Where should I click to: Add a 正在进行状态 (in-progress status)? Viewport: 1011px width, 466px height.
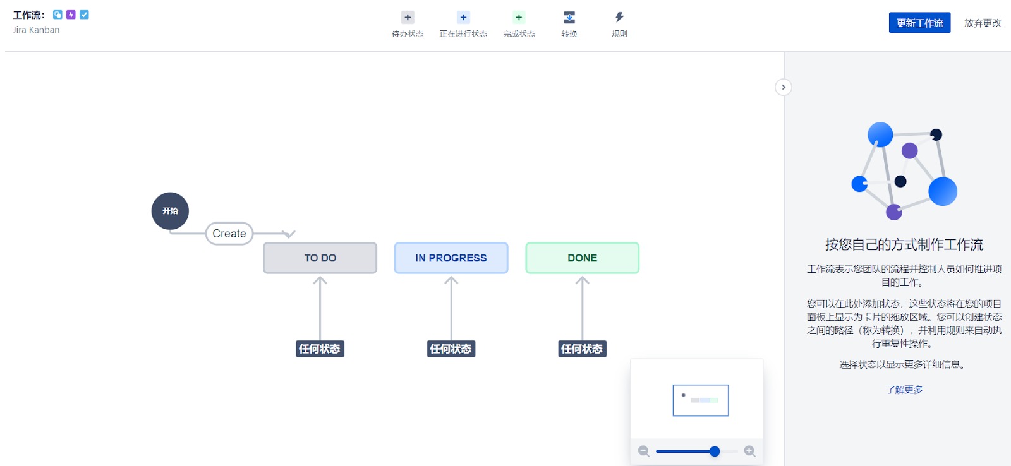tap(463, 18)
